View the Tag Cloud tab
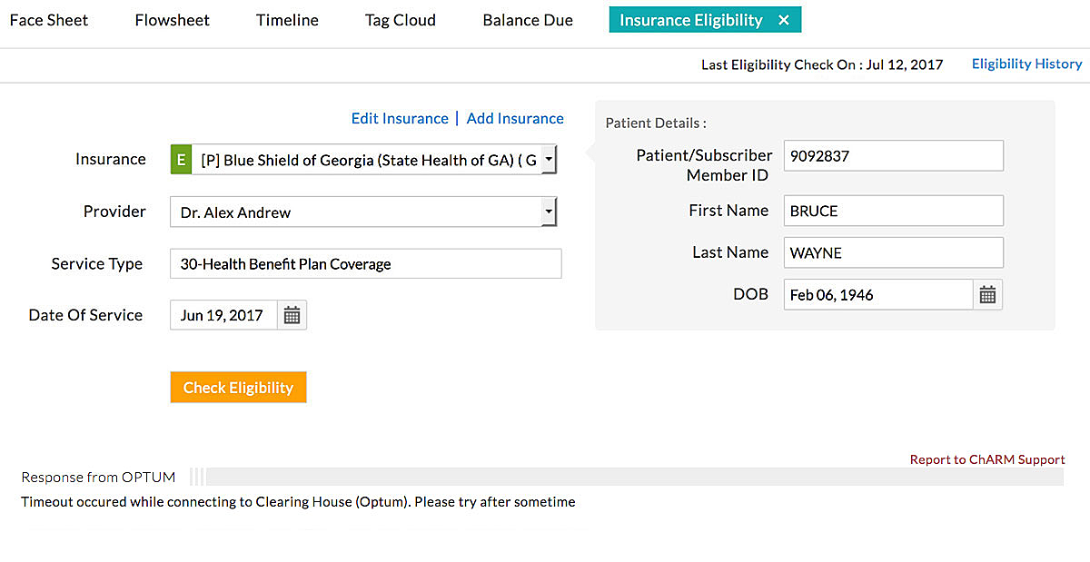Viewport: 1090px width, 562px height. (x=400, y=19)
